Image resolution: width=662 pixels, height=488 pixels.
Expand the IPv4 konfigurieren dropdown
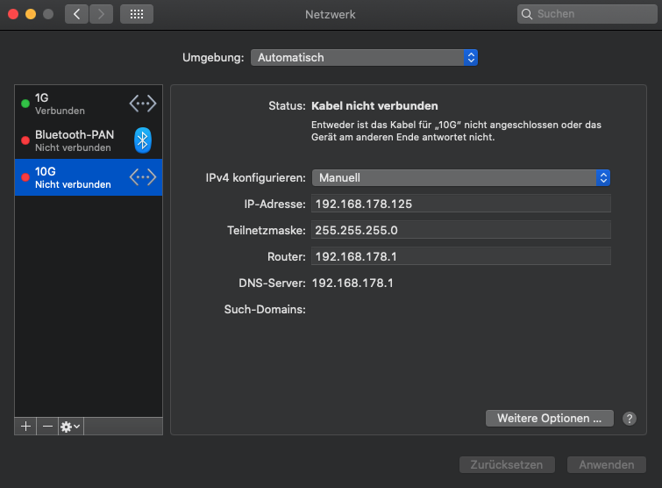point(460,177)
